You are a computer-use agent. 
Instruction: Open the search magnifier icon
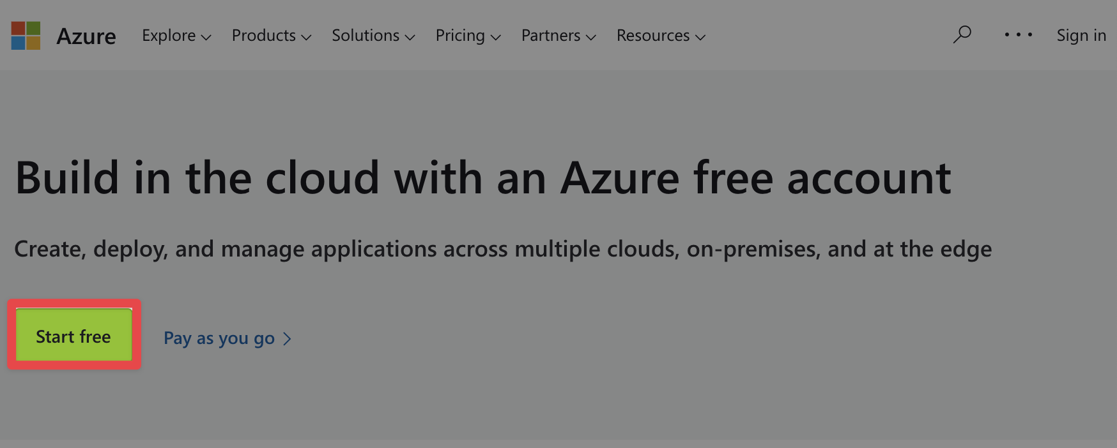[962, 35]
